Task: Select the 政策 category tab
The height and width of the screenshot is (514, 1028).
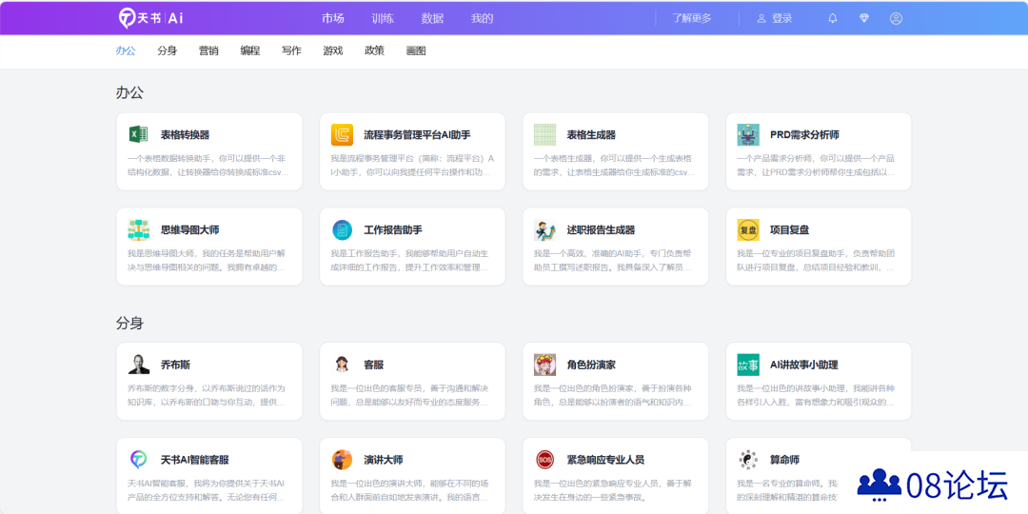Action: 374,50
